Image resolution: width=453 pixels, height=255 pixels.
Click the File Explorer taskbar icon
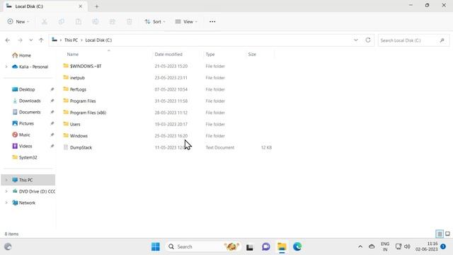point(282,246)
